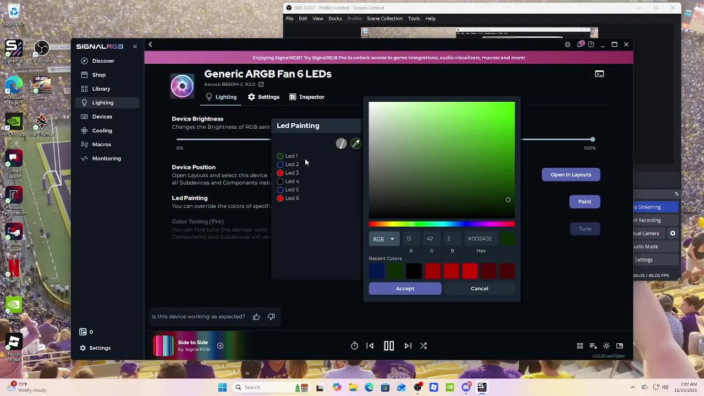Open the OBS File menu

[x=289, y=19]
